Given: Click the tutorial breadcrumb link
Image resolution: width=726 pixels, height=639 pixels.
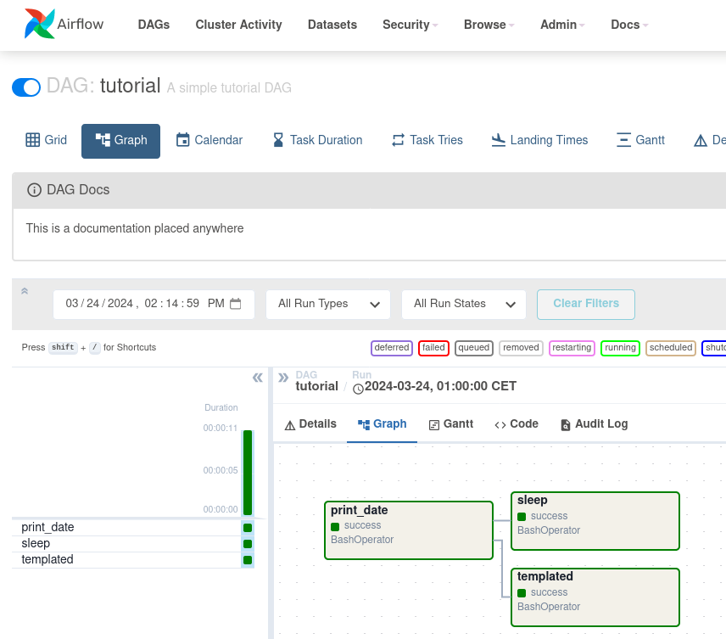Looking at the screenshot, I should click(x=316, y=386).
